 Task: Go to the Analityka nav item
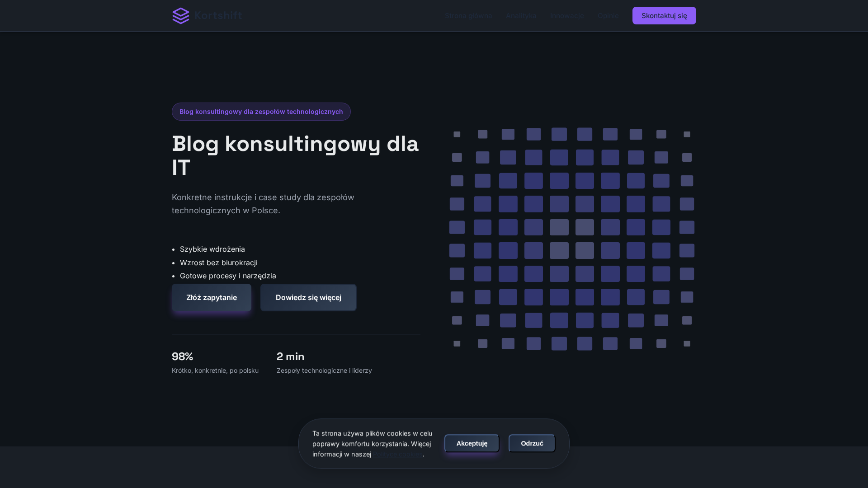click(x=521, y=16)
